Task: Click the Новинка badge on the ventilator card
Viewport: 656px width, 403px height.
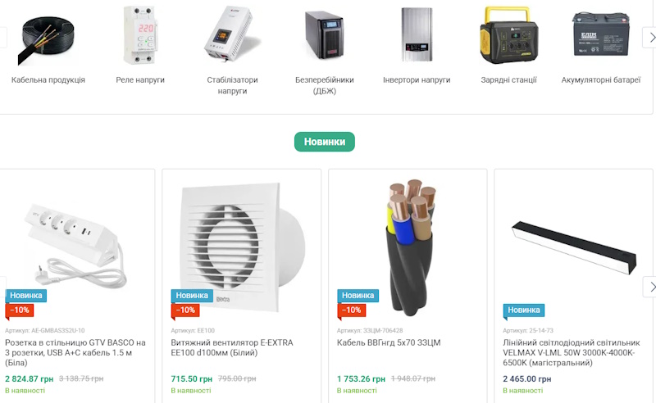Action: (192, 296)
